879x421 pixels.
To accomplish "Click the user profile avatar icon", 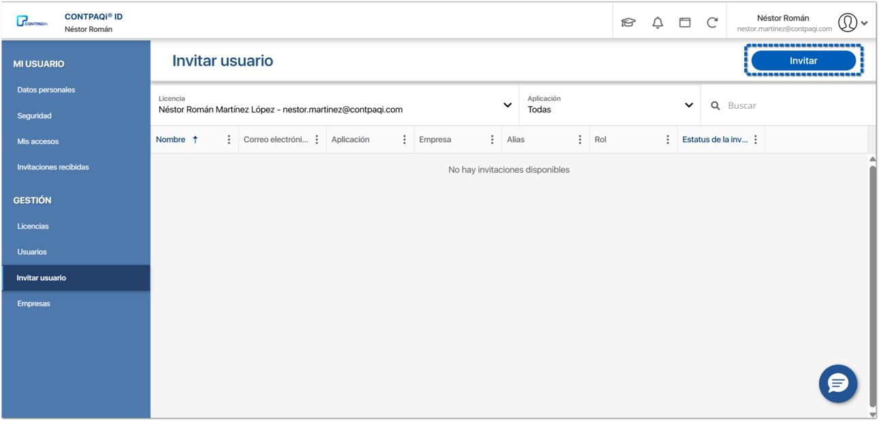I will click(x=847, y=22).
